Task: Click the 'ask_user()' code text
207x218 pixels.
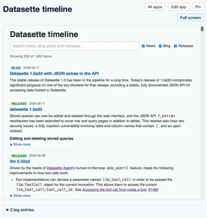Action: [117, 168]
